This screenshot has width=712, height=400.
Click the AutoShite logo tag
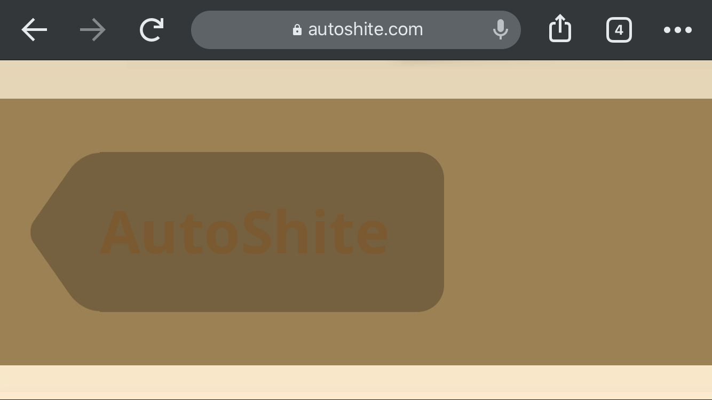[238, 232]
